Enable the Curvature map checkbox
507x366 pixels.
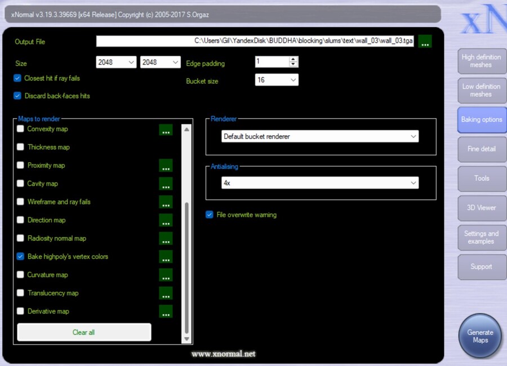click(20, 275)
